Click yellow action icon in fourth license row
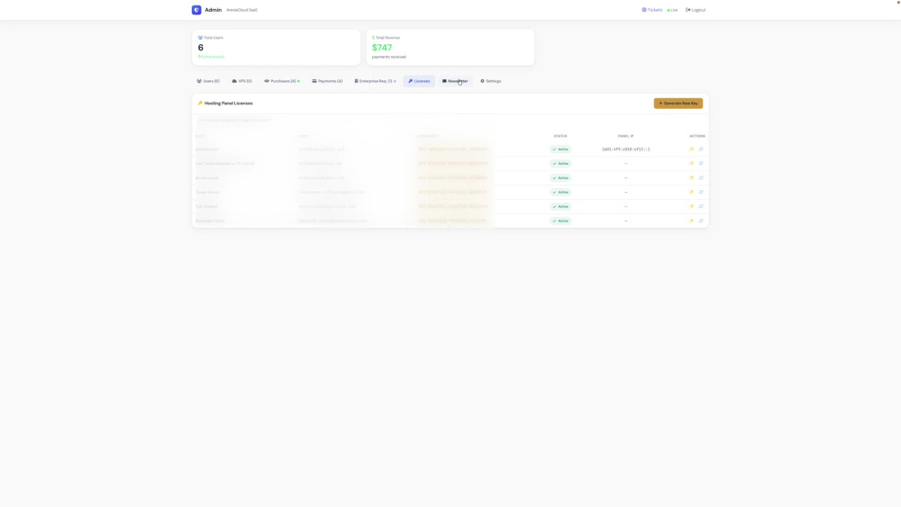Screen dimensions: 901x507 691,193
